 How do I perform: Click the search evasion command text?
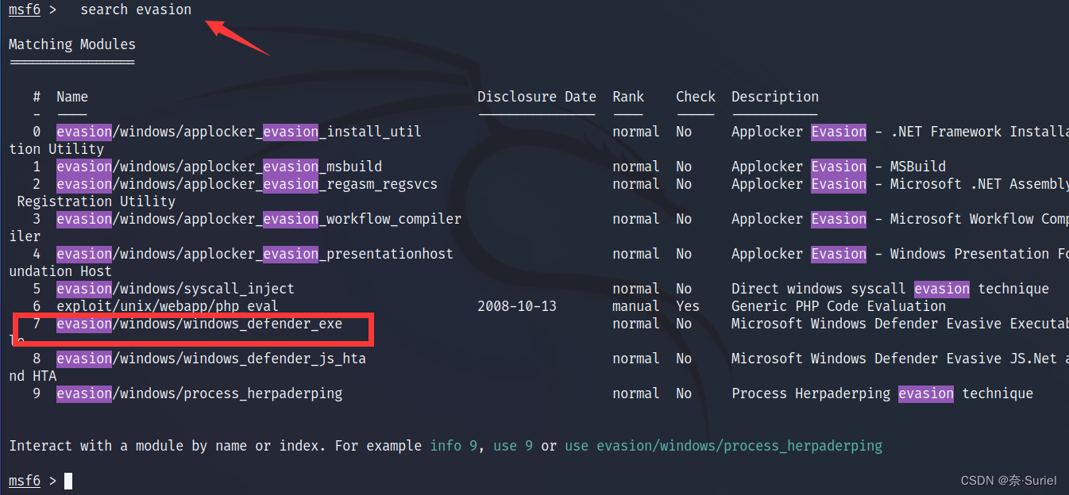click(x=135, y=10)
